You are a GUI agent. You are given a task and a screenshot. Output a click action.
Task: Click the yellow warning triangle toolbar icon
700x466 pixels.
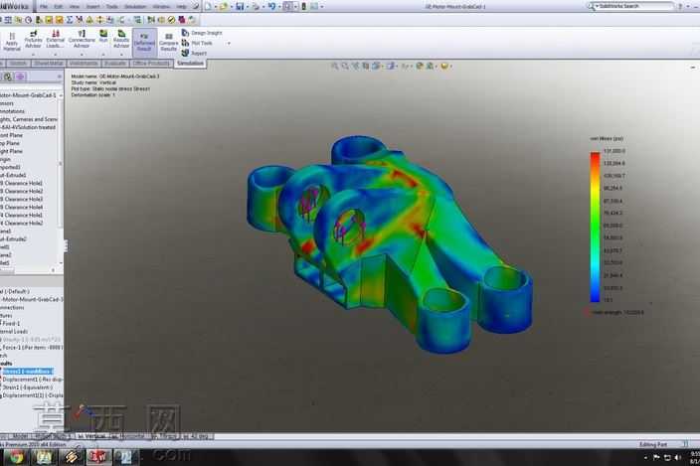click(89, 20)
